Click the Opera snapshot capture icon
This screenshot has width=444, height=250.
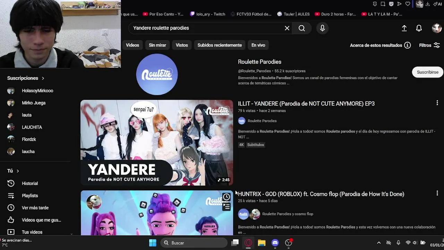point(383,4)
